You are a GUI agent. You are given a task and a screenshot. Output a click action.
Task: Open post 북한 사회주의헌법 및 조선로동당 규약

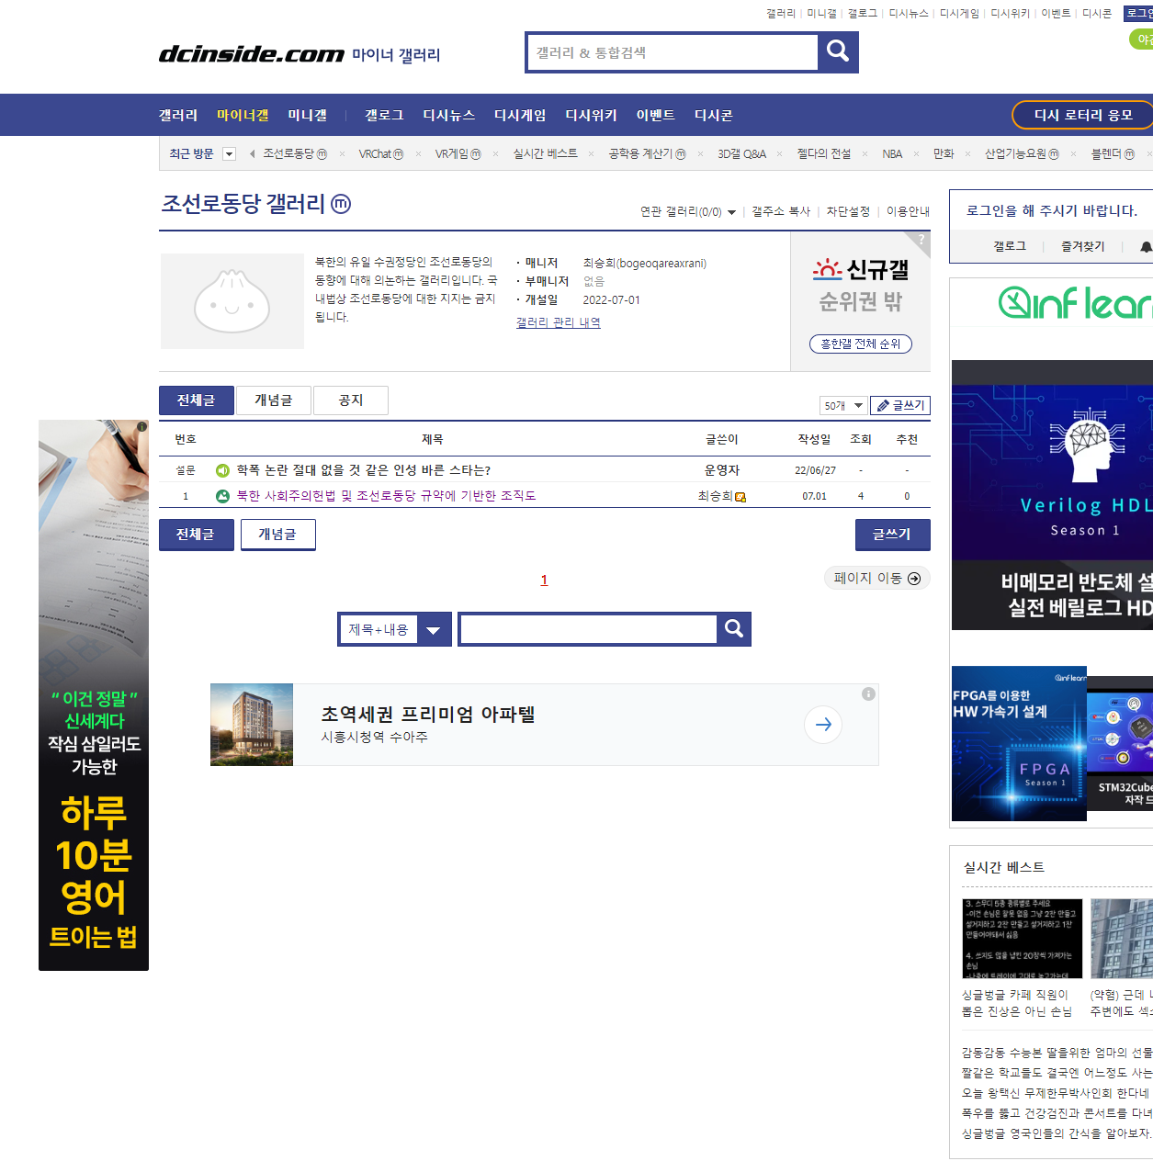[x=386, y=496]
